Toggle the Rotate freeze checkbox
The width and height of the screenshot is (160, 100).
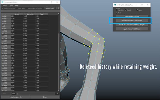click(126, 10)
